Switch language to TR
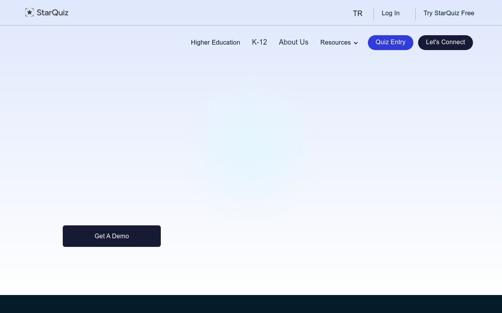The height and width of the screenshot is (313, 502). coord(358,14)
